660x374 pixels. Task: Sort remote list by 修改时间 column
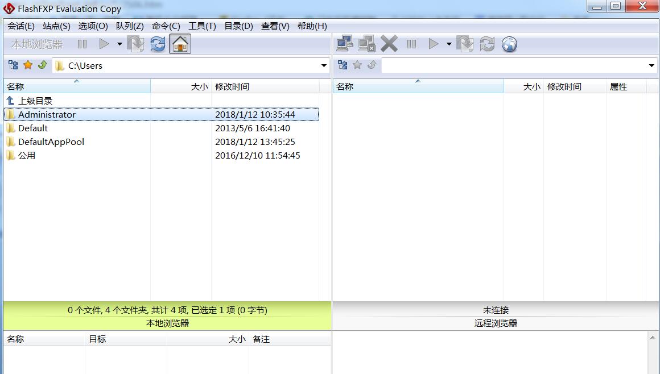click(x=575, y=86)
